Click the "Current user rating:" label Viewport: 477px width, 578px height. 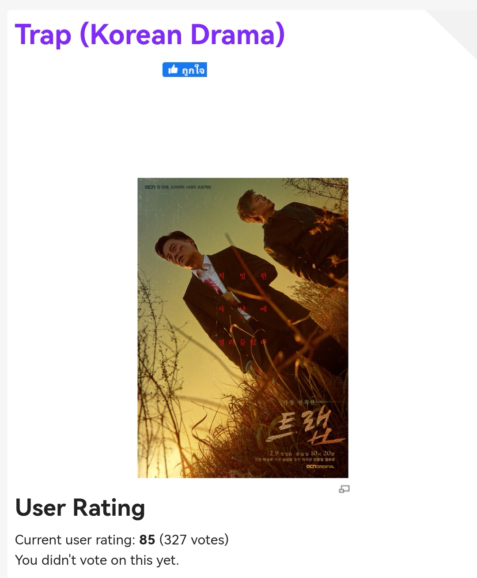(75, 540)
